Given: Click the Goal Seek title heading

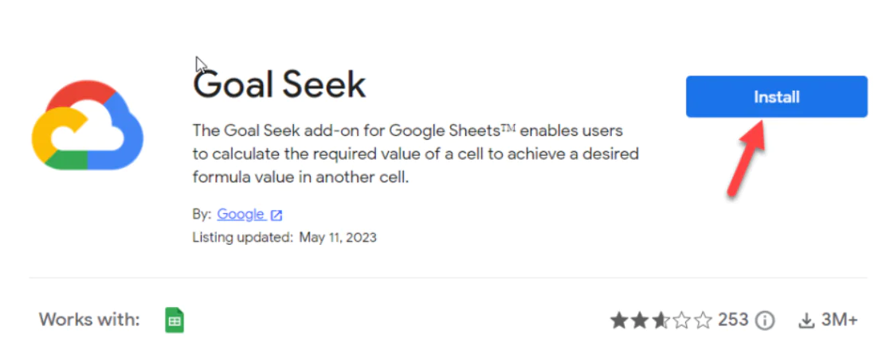Looking at the screenshot, I should pyautogui.click(x=280, y=84).
